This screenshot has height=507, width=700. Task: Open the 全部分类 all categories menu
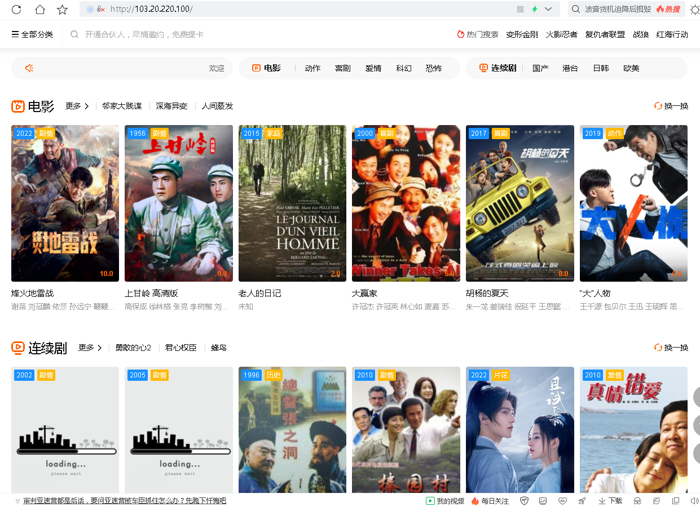pos(32,34)
